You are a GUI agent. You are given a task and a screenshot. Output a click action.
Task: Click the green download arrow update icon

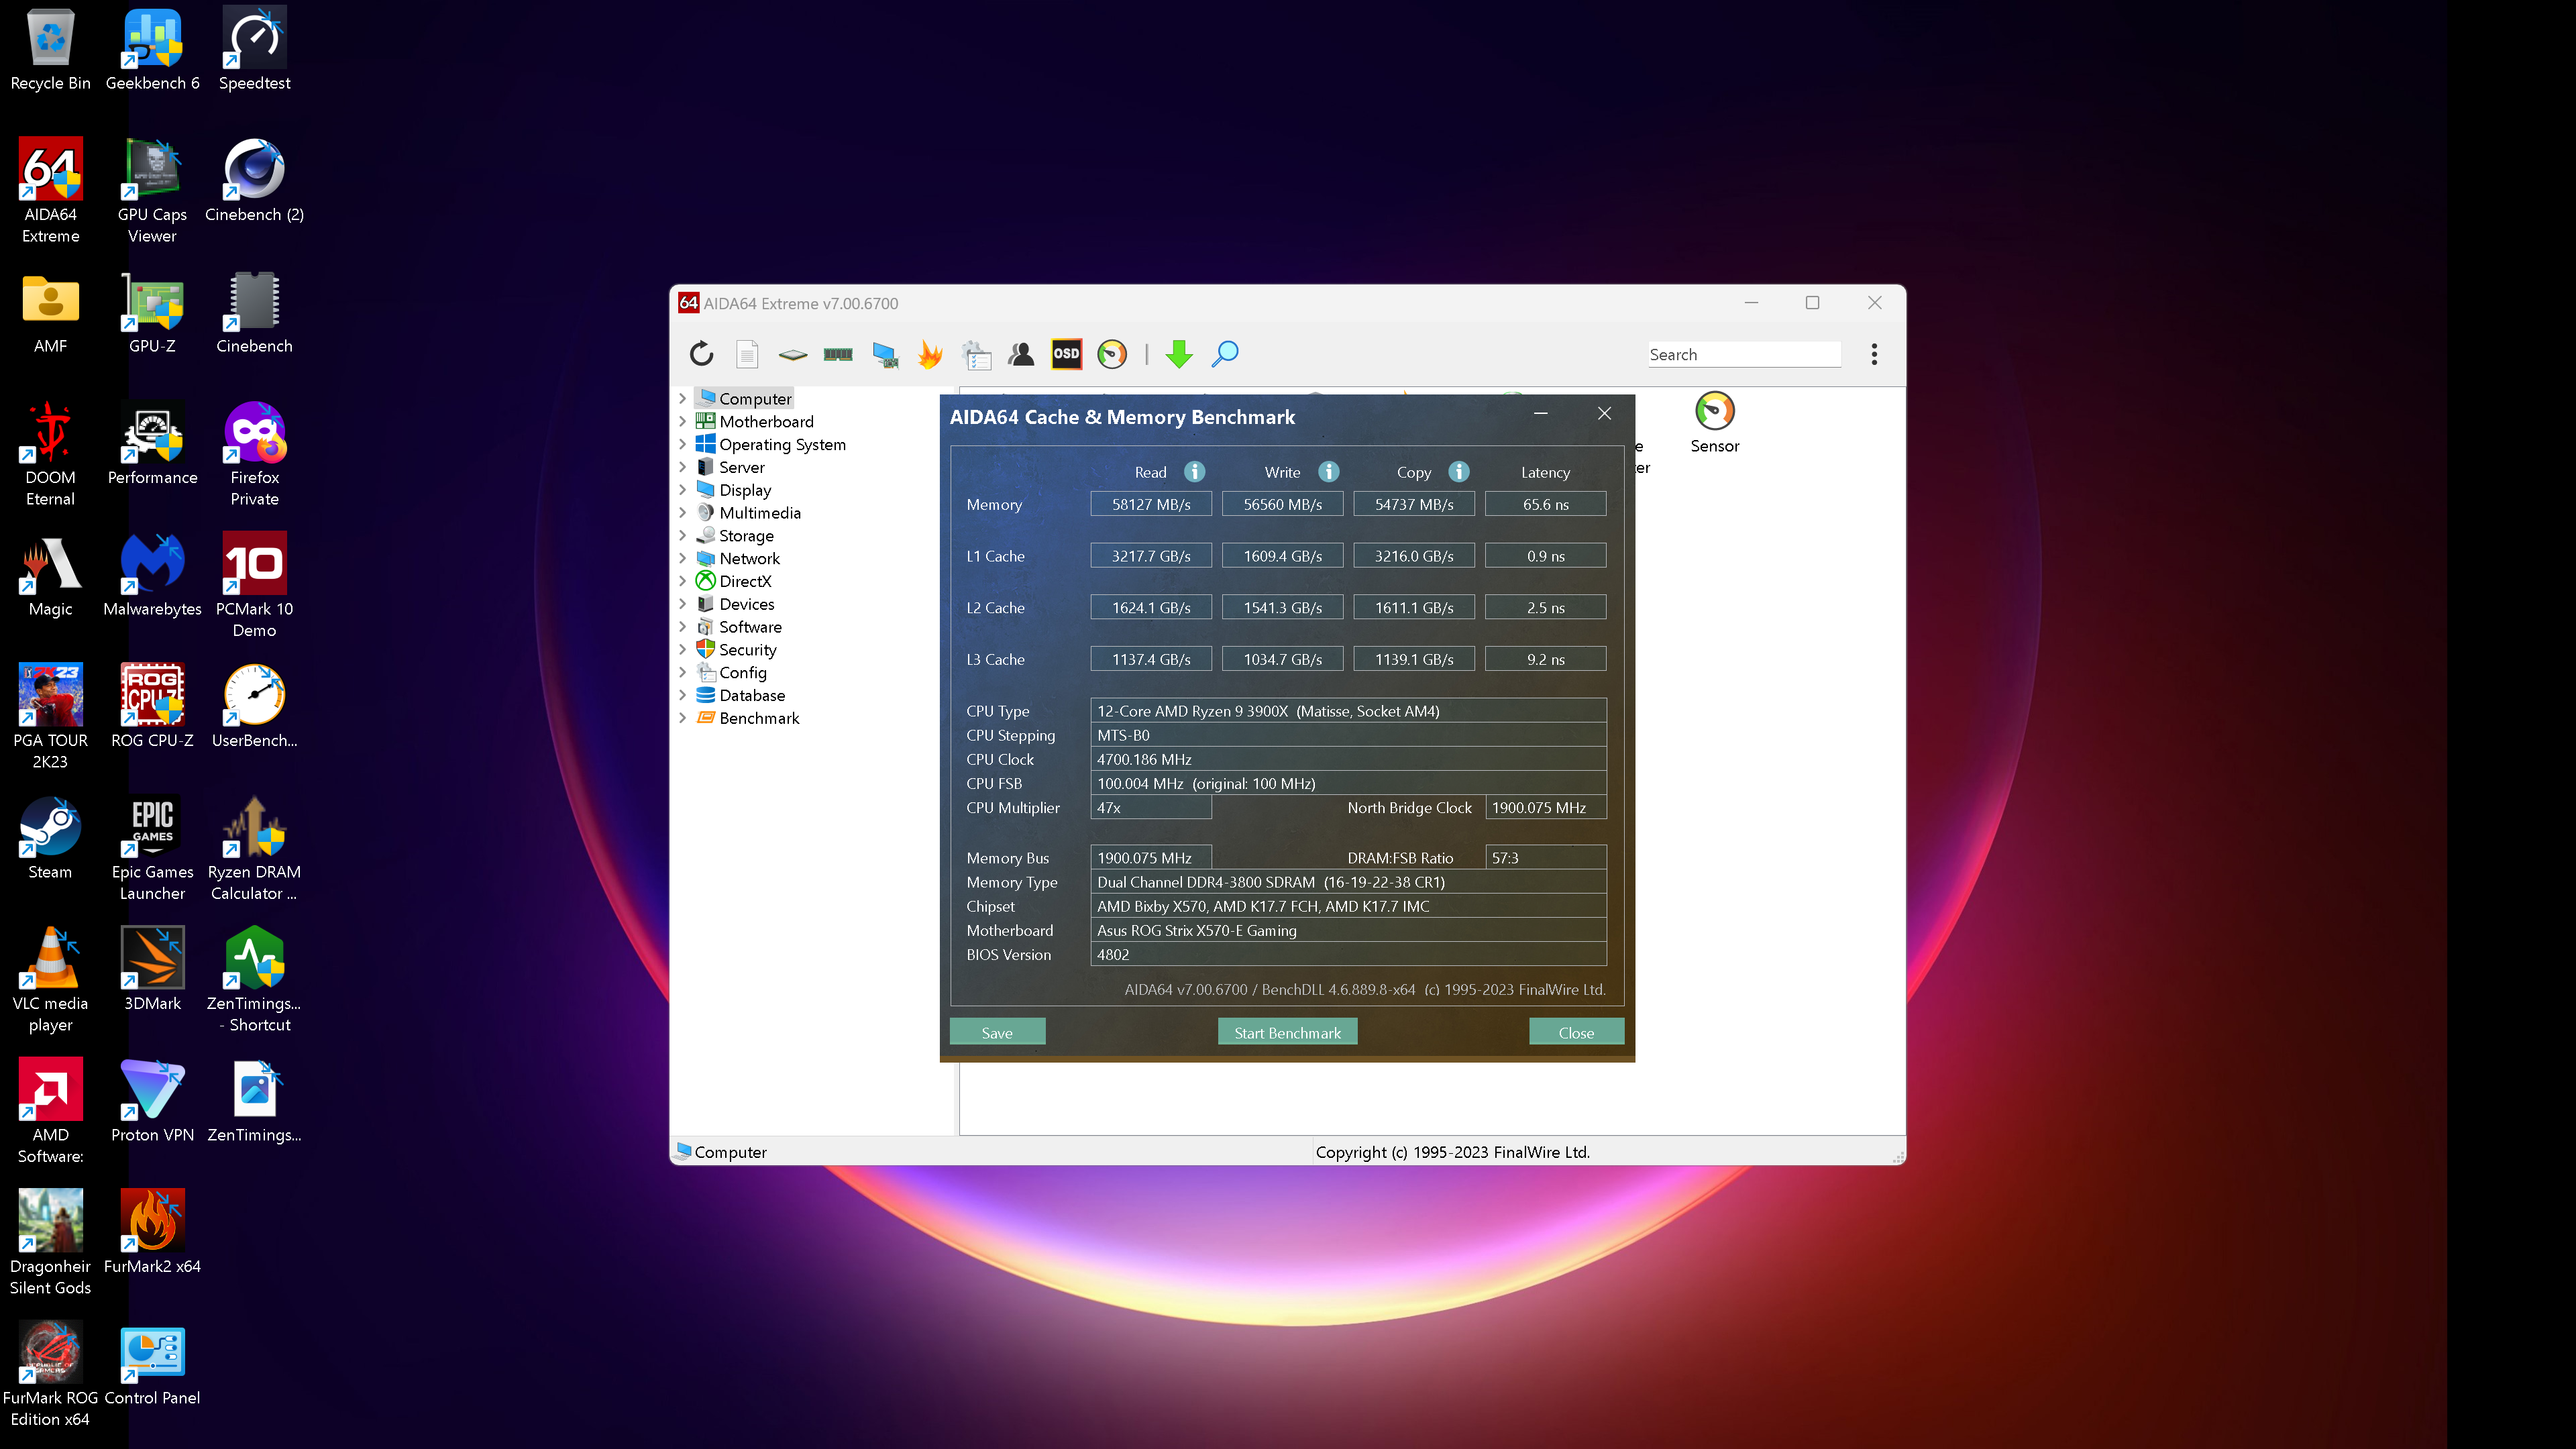coord(1179,354)
